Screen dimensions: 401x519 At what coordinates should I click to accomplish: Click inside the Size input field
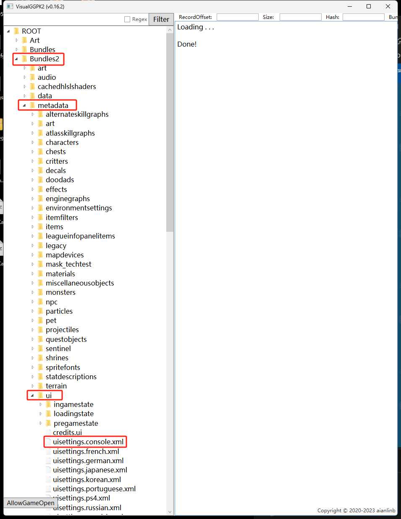(301, 17)
